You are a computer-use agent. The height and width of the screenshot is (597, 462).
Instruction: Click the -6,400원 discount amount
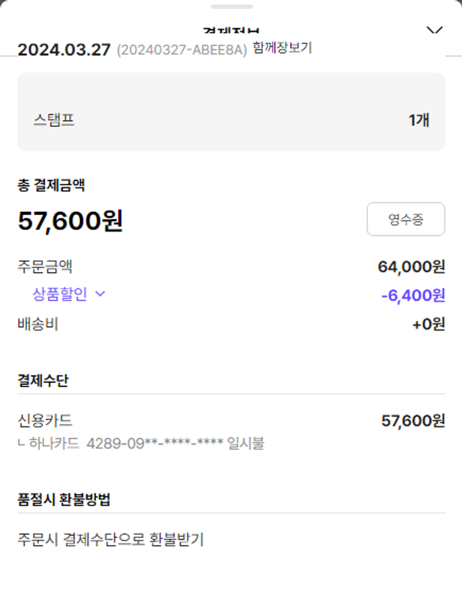coord(413,295)
